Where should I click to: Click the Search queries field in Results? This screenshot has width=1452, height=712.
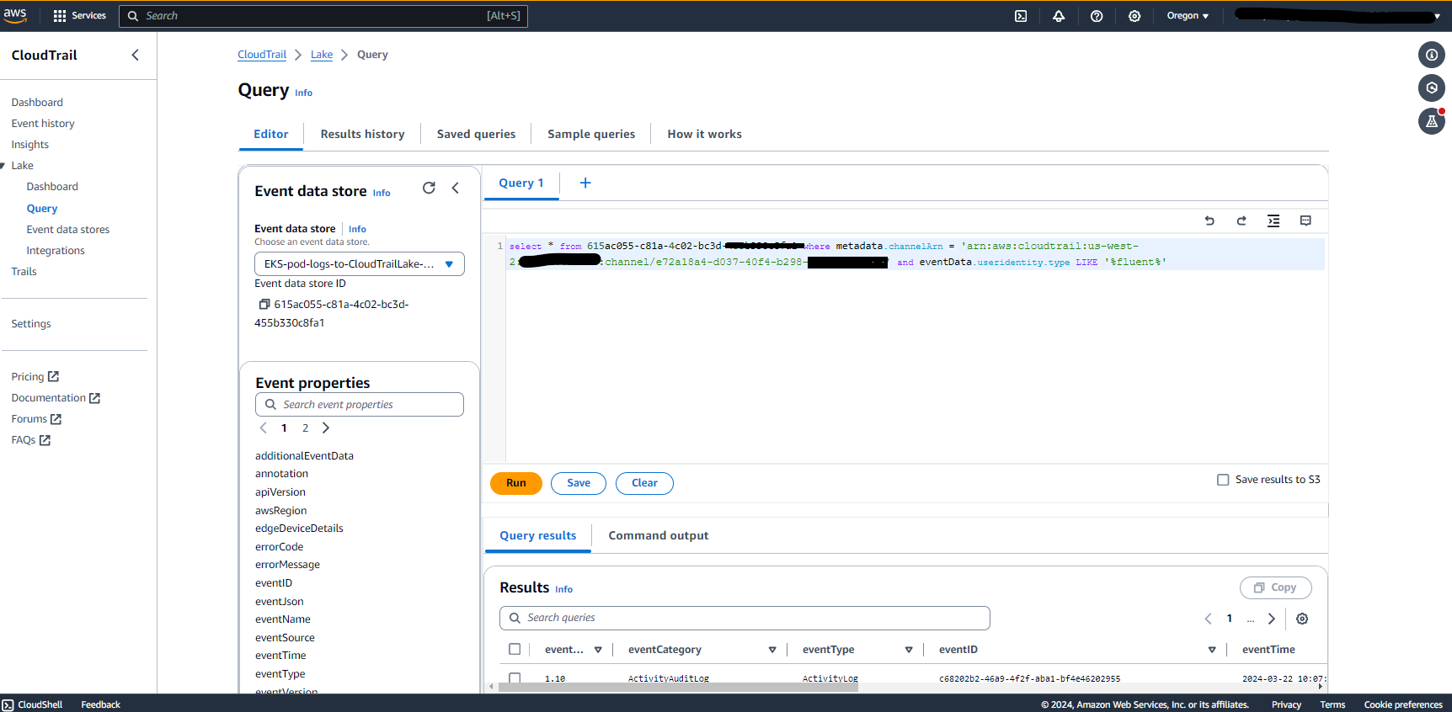coord(745,618)
